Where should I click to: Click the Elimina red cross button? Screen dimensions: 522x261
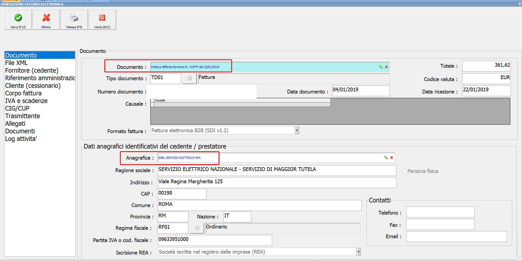click(46, 20)
